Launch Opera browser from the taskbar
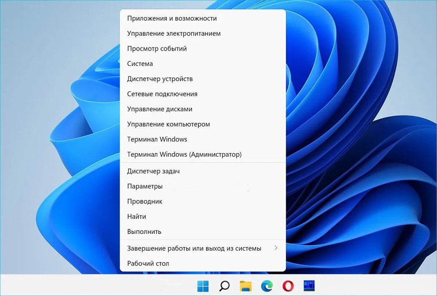The width and height of the screenshot is (437, 296). pyautogui.click(x=288, y=286)
